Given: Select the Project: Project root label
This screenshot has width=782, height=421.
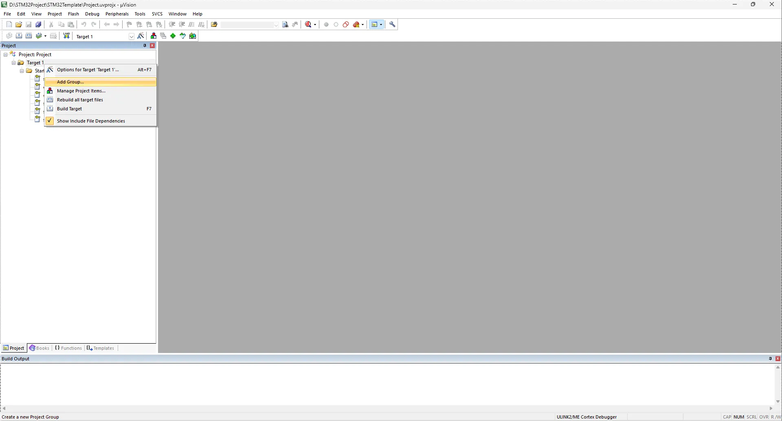Looking at the screenshot, I should 35,55.
